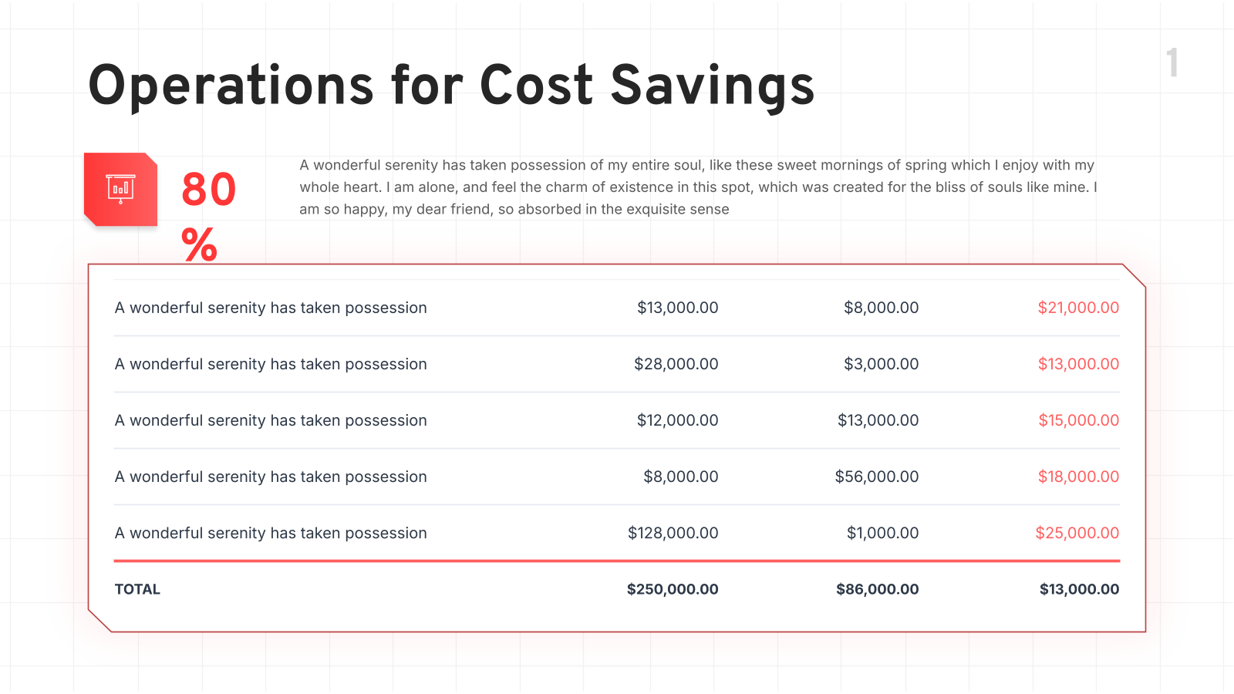The image size is (1234, 694).
Task: Select the red $15,000.00 amount
Action: 1078,420
